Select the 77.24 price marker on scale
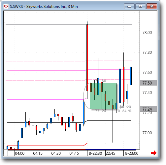The height and width of the screenshot is (165, 166). pyautogui.click(x=148, y=109)
